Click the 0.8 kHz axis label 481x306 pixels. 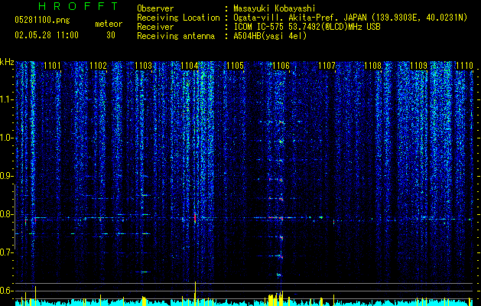click(x=7, y=214)
